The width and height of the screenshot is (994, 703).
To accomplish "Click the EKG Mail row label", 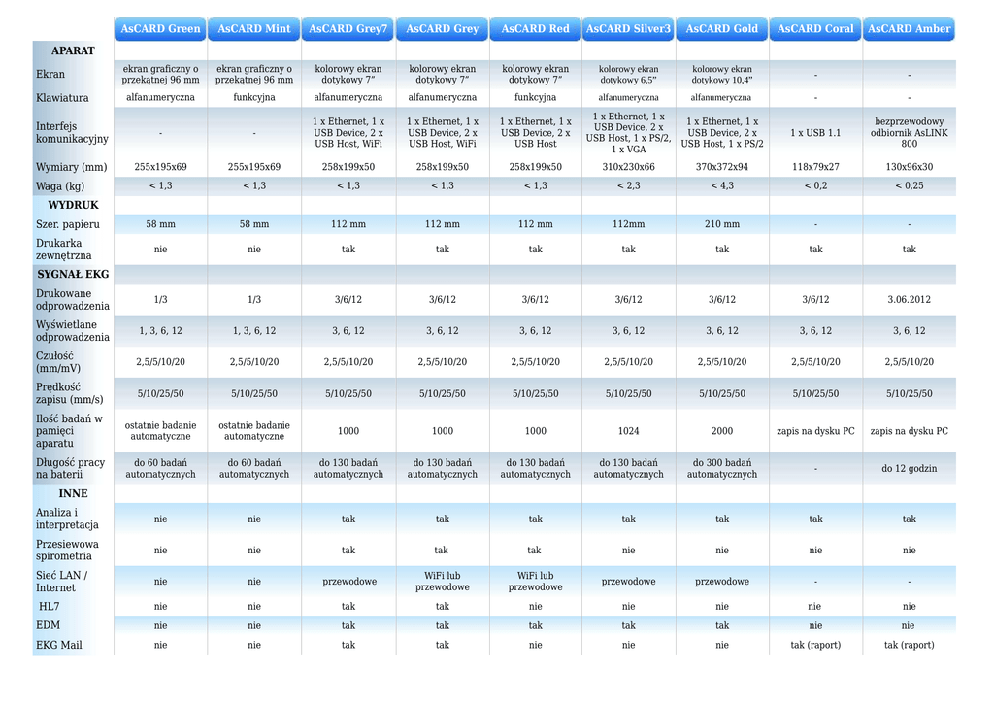I will 59,645.
